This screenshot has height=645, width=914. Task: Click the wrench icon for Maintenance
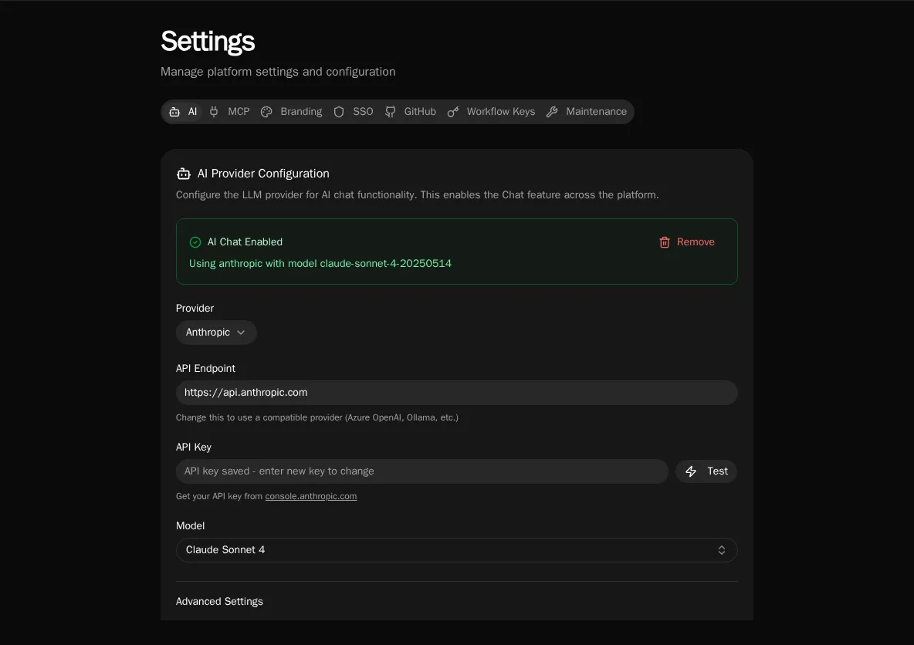pyautogui.click(x=552, y=112)
